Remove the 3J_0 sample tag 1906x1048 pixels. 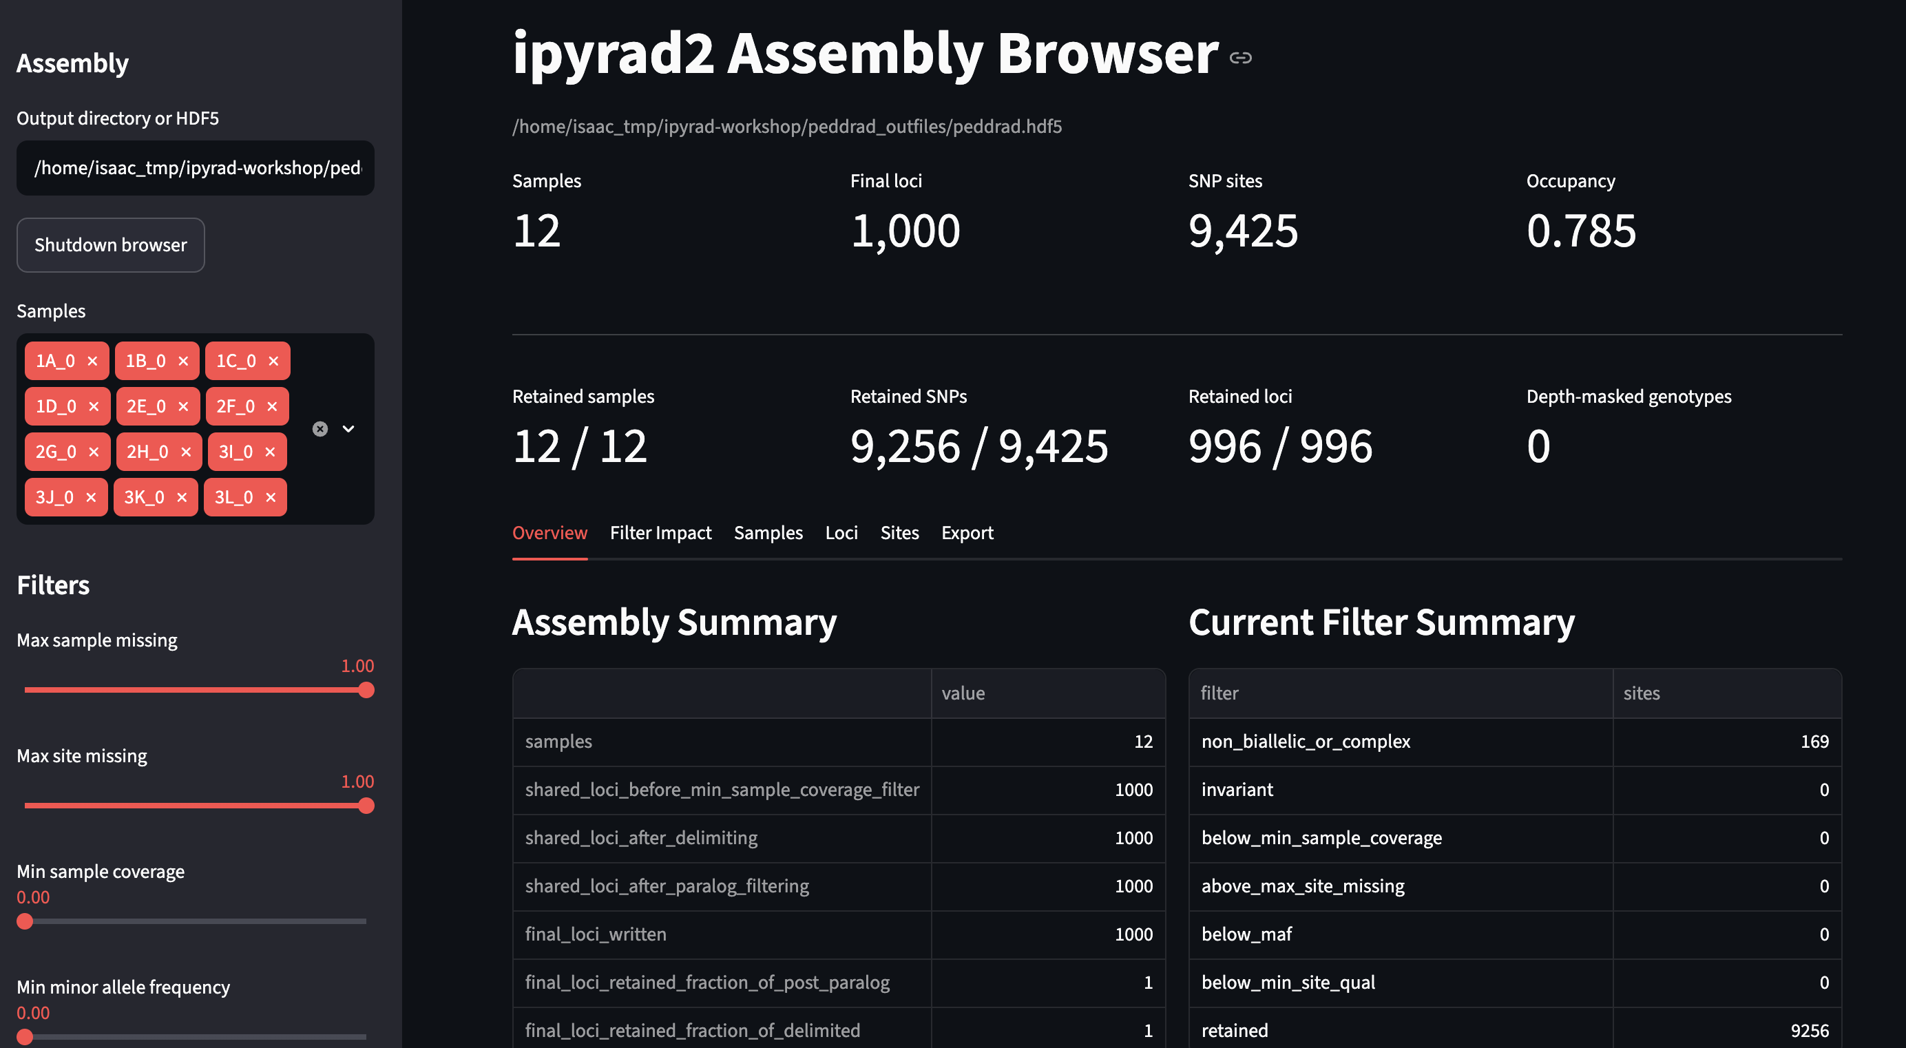pyautogui.click(x=91, y=497)
